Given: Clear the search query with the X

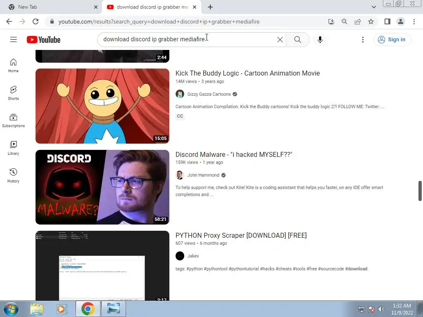Looking at the screenshot, I should coord(280,40).
